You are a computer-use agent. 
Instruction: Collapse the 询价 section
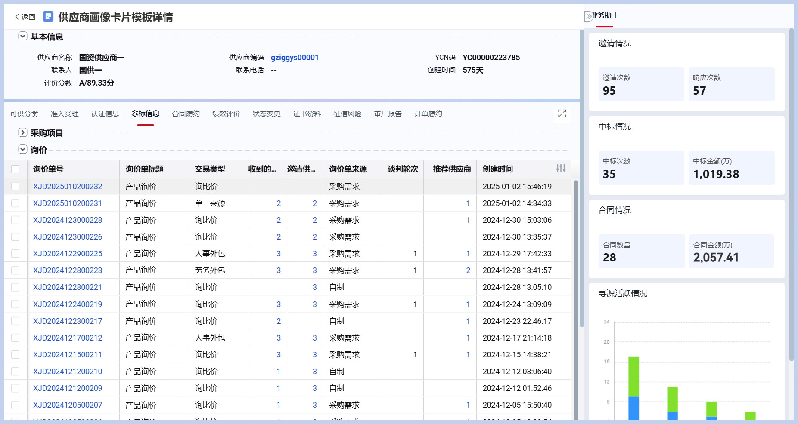(23, 150)
